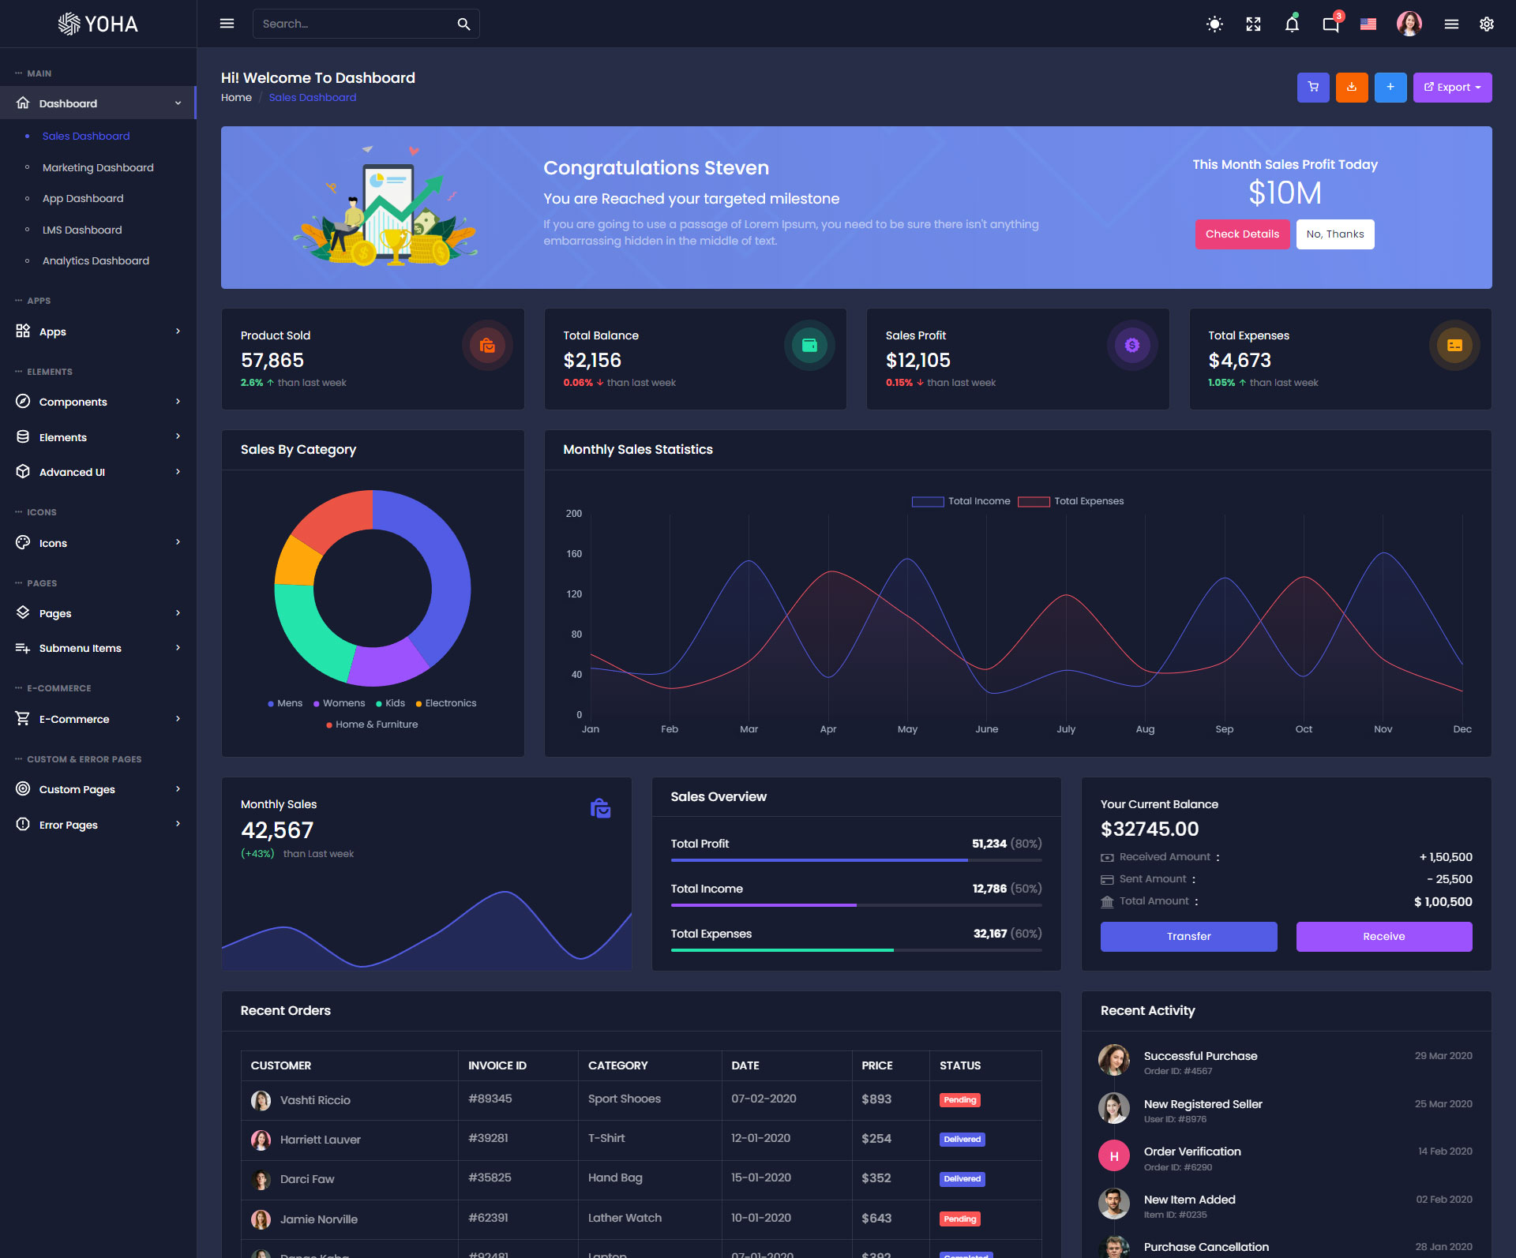Open the notifications bell icon
This screenshot has width=1516, height=1258.
[x=1292, y=24]
